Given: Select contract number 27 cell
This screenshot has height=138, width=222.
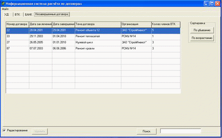Looking at the screenshot, I should [18, 43].
